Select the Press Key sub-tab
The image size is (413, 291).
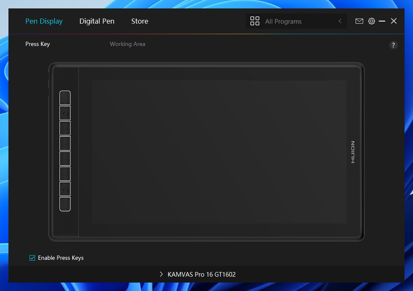(38, 44)
